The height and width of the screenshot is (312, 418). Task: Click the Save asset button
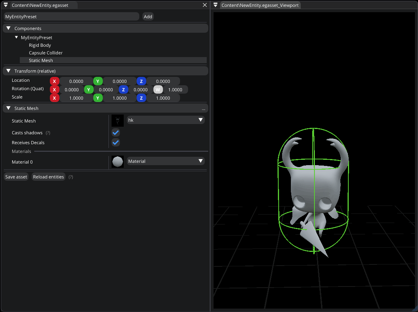(x=16, y=177)
